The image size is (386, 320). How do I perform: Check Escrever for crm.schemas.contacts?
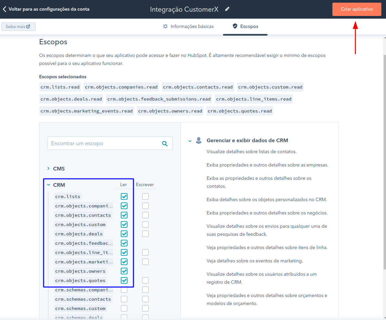pos(145,299)
